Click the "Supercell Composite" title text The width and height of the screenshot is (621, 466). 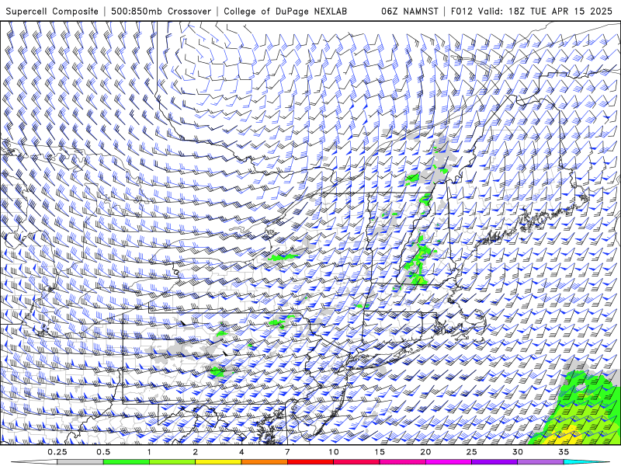(52, 11)
